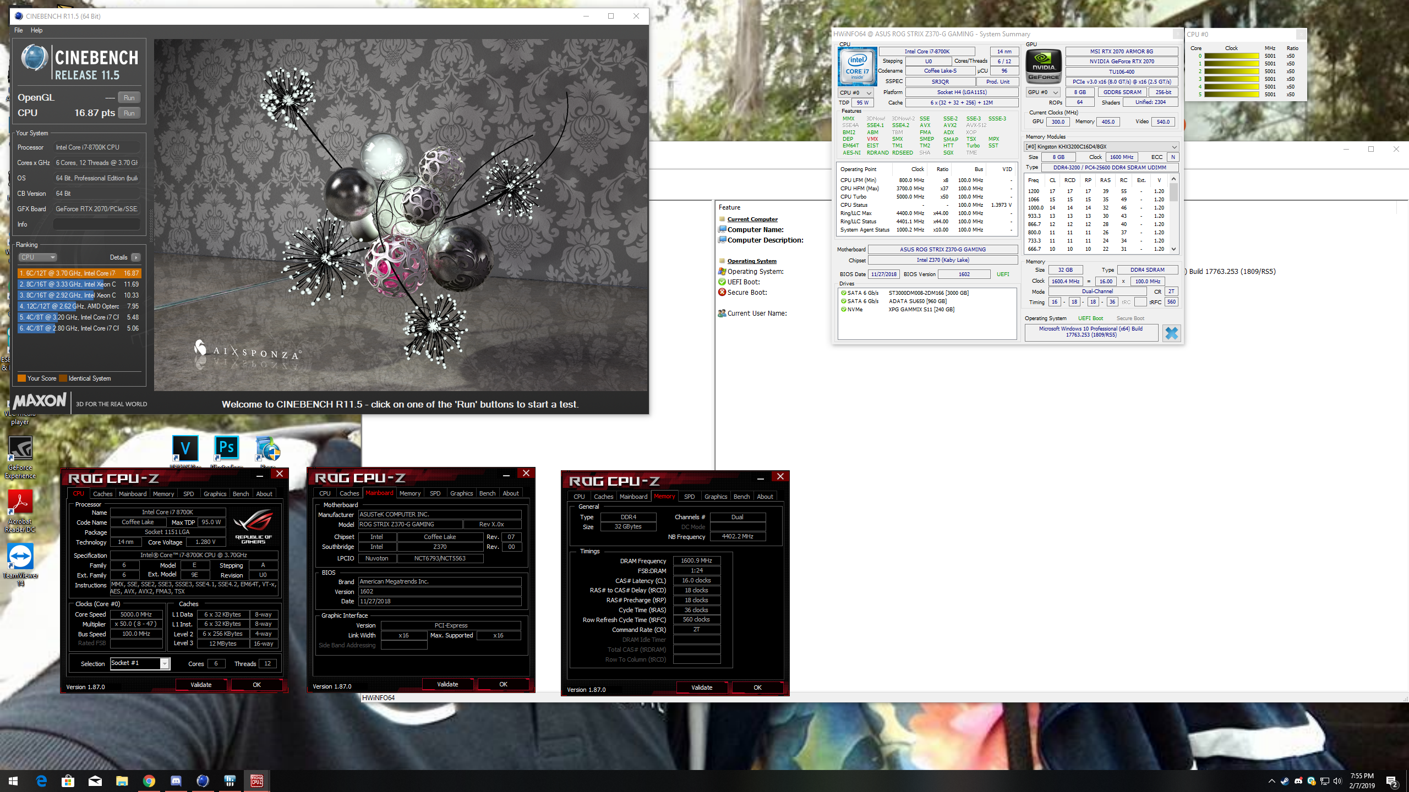1409x792 pixels.
Task: Open the Acrobat Reader DC desktop icon
Action: [x=20, y=512]
